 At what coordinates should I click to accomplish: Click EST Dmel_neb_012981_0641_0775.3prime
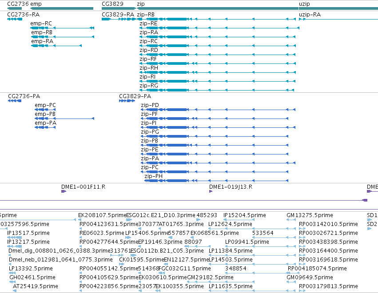click(61, 260)
